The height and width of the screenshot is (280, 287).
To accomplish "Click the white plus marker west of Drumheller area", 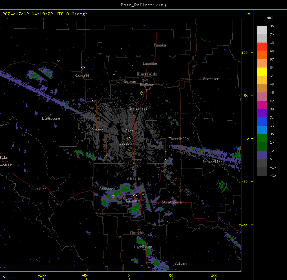I will [204, 125].
